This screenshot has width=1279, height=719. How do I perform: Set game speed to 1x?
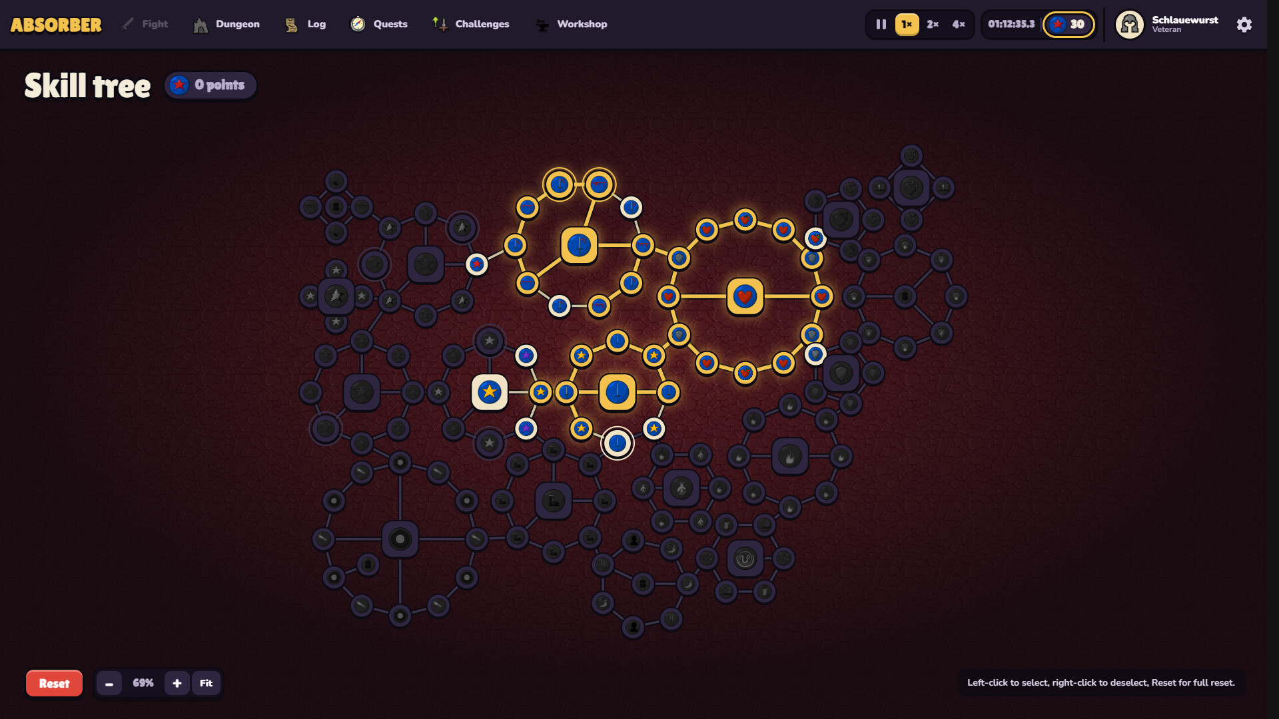tap(907, 25)
